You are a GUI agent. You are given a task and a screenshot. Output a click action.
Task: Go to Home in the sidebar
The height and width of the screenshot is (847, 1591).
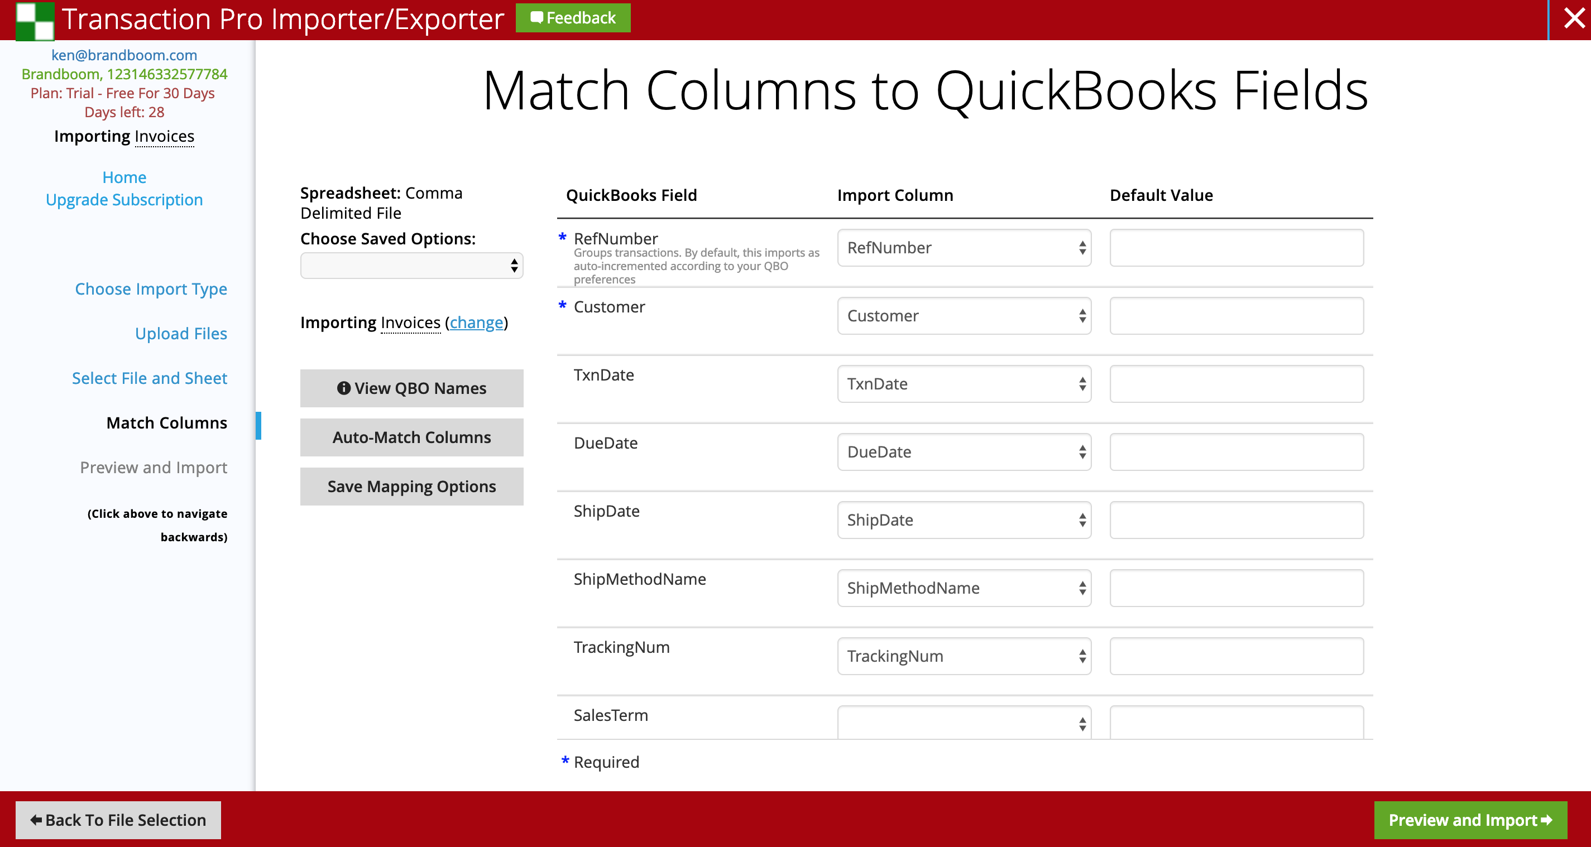124,177
